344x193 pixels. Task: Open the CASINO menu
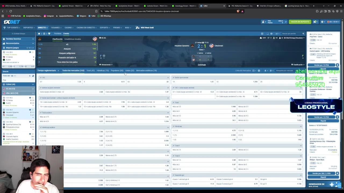[69, 28]
